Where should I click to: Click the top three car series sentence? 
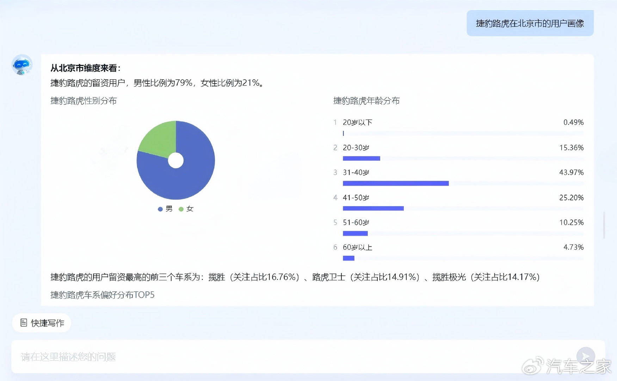[x=295, y=277]
